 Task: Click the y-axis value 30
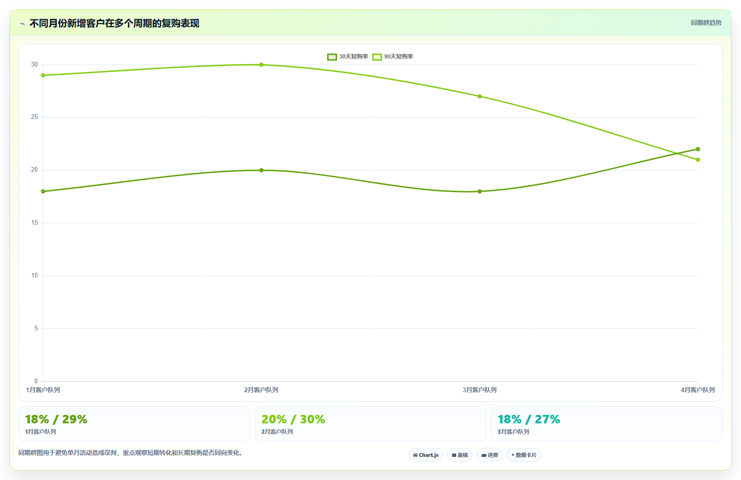coord(34,65)
